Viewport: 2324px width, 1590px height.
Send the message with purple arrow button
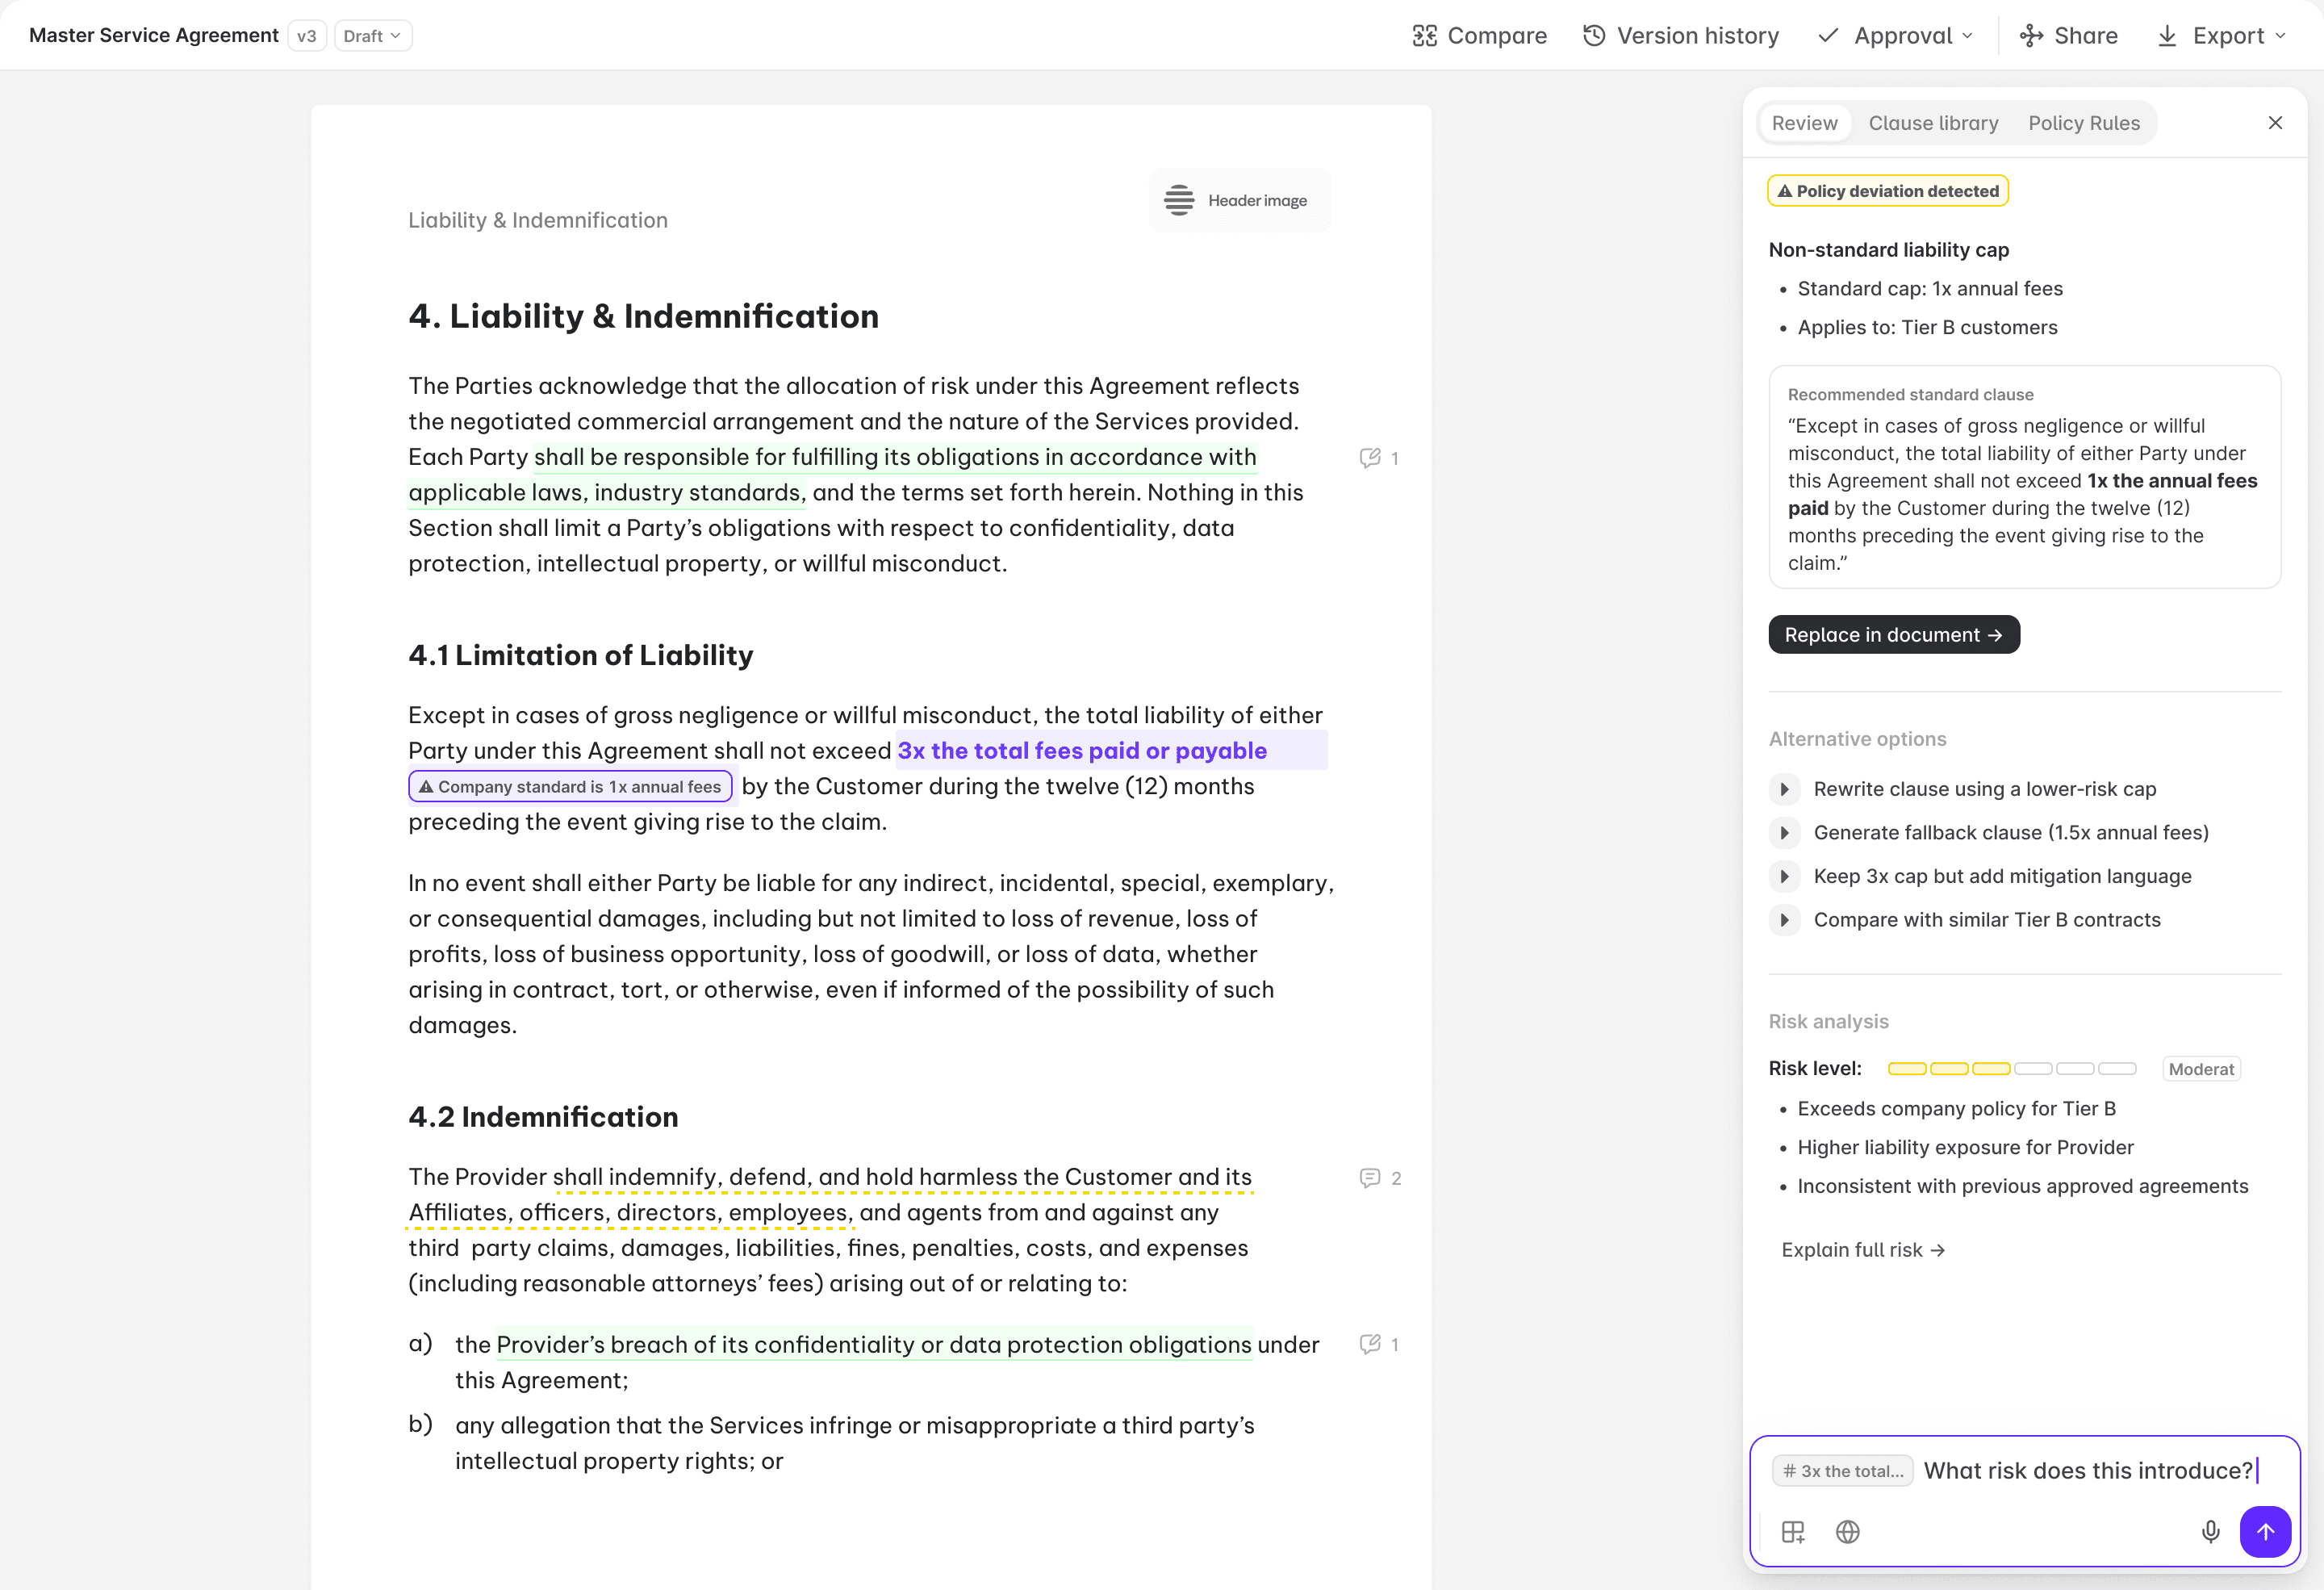(2265, 1532)
